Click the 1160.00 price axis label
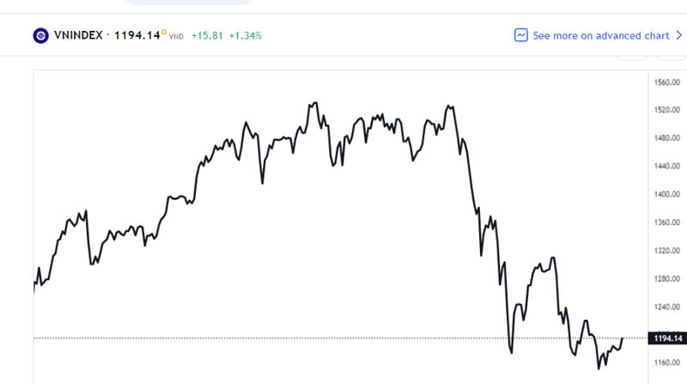This screenshot has width=687, height=384. point(667,362)
